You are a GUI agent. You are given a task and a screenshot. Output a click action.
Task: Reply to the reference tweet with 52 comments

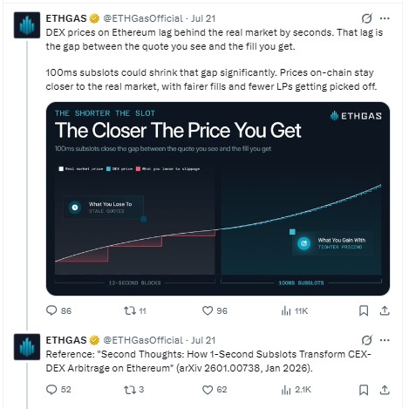58,390
